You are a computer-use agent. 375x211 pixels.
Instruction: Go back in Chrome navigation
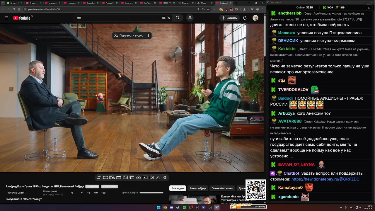click(3, 9)
